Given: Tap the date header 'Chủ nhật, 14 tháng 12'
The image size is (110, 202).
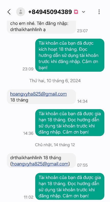Looking at the screenshot, I should pos(55,145).
